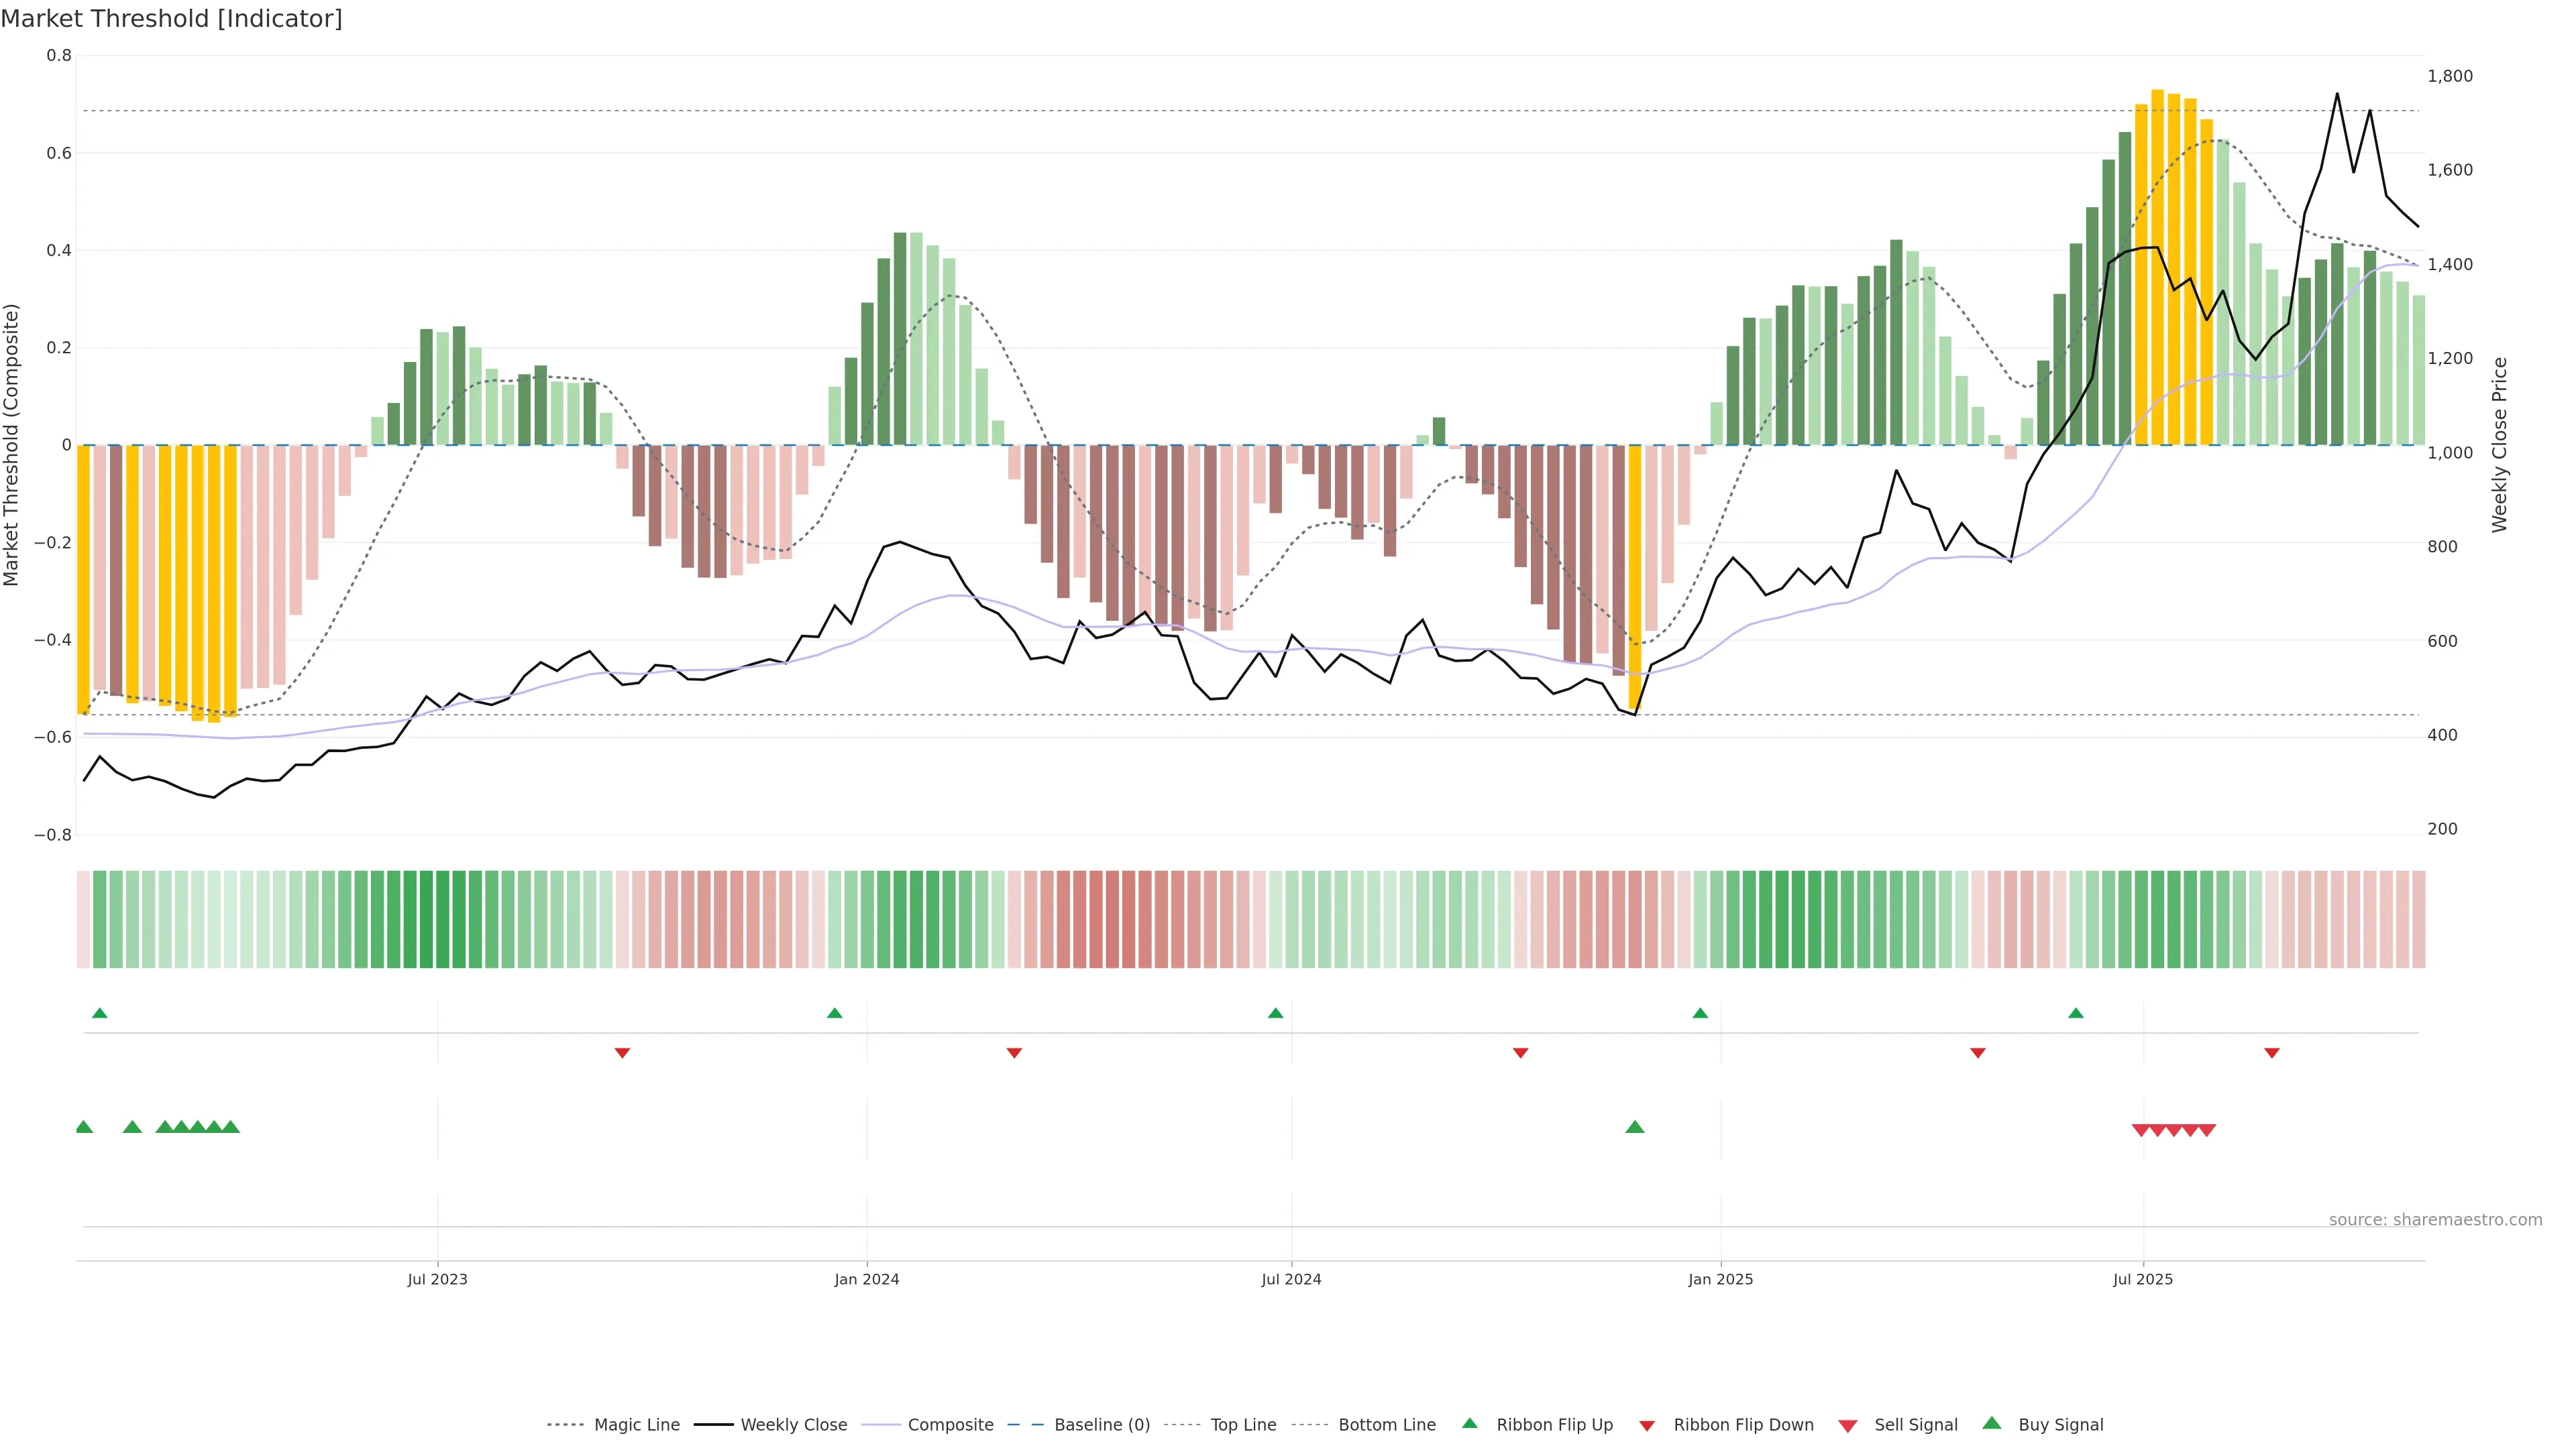Image resolution: width=2576 pixels, height=1448 pixels.
Task: Toggle the Bottom Line legend entry
Action: pyautogui.click(x=1386, y=1425)
